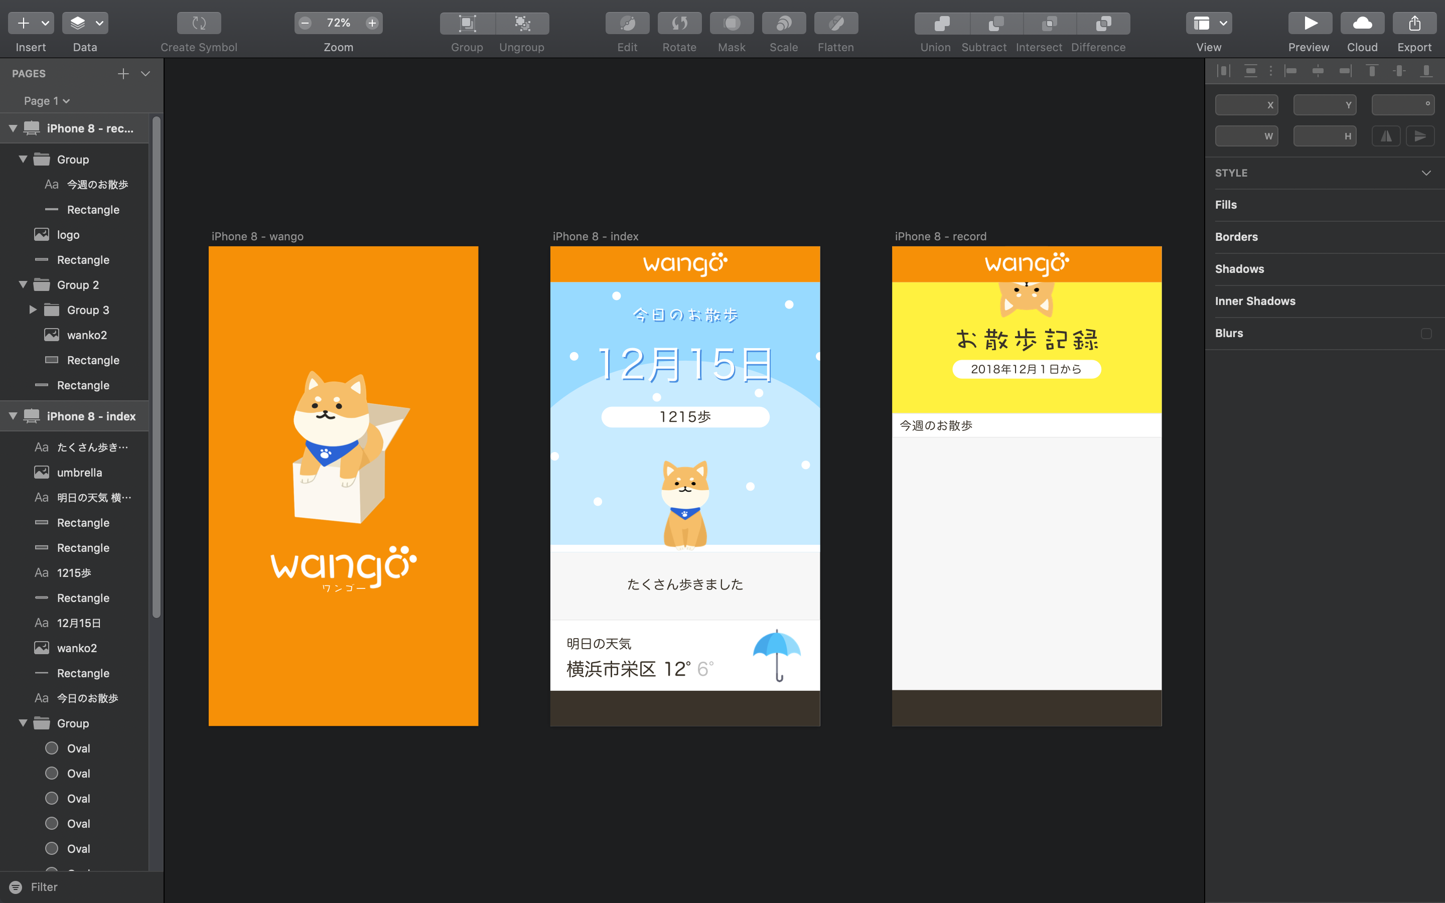Collapse the first Group folder
The height and width of the screenshot is (903, 1445).
tap(23, 159)
